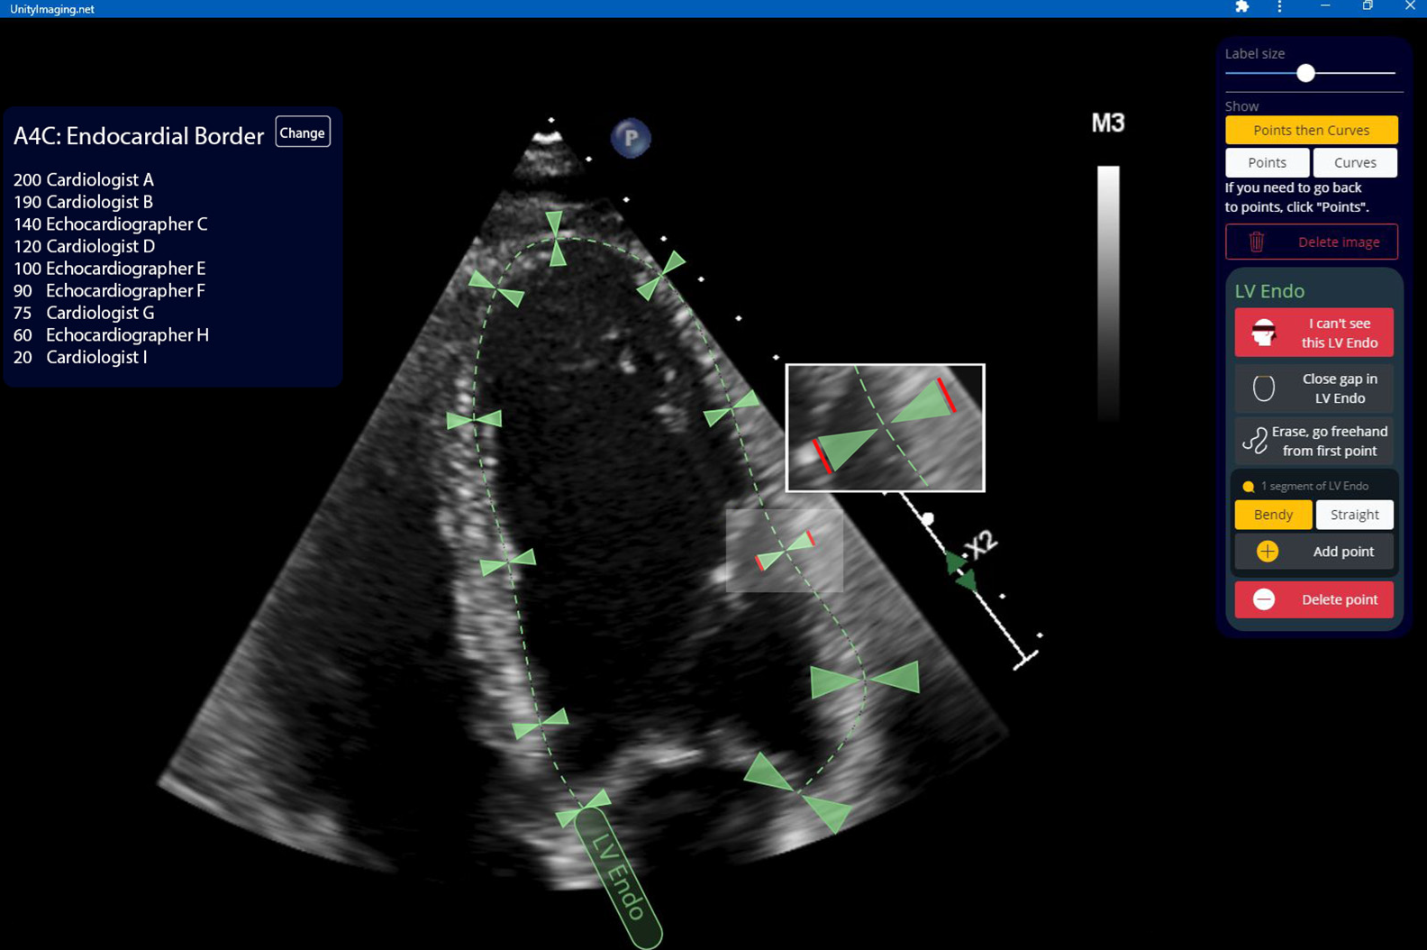Click the Delete image button text
Viewport: 1427px width, 950px height.
pyautogui.click(x=1338, y=242)
